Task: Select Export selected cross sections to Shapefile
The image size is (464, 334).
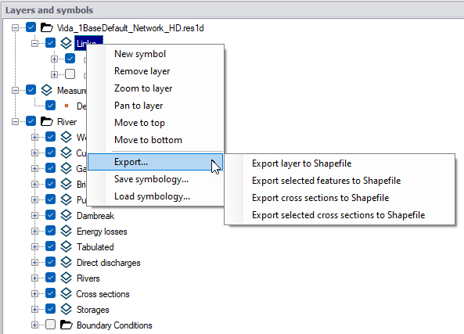Action: (x=340, y=215)
